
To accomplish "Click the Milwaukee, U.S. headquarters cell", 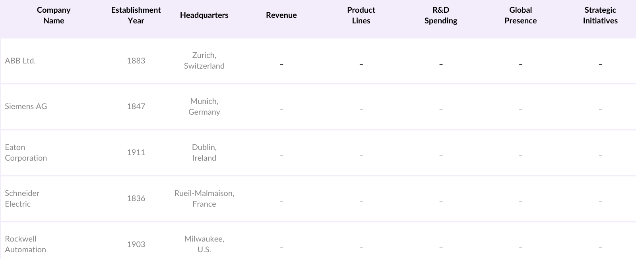I will [x=204, y=244].
